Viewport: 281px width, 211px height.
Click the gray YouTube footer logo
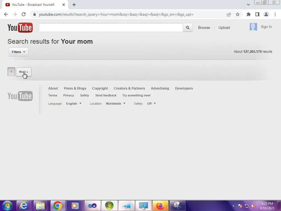point(20,96)
